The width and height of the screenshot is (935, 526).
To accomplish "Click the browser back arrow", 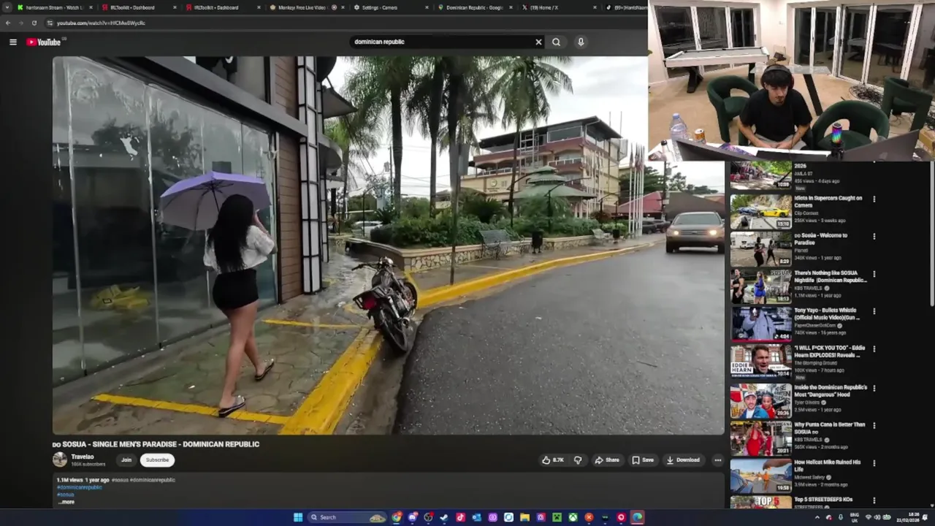I will coord(8,23).
